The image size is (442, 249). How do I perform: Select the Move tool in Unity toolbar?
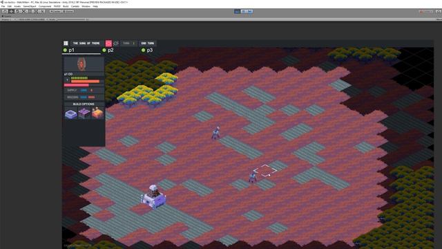(11, 11)
